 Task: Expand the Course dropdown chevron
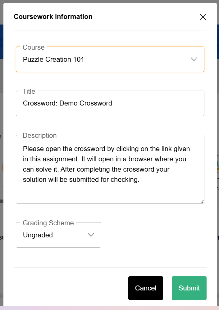point(194,59)
